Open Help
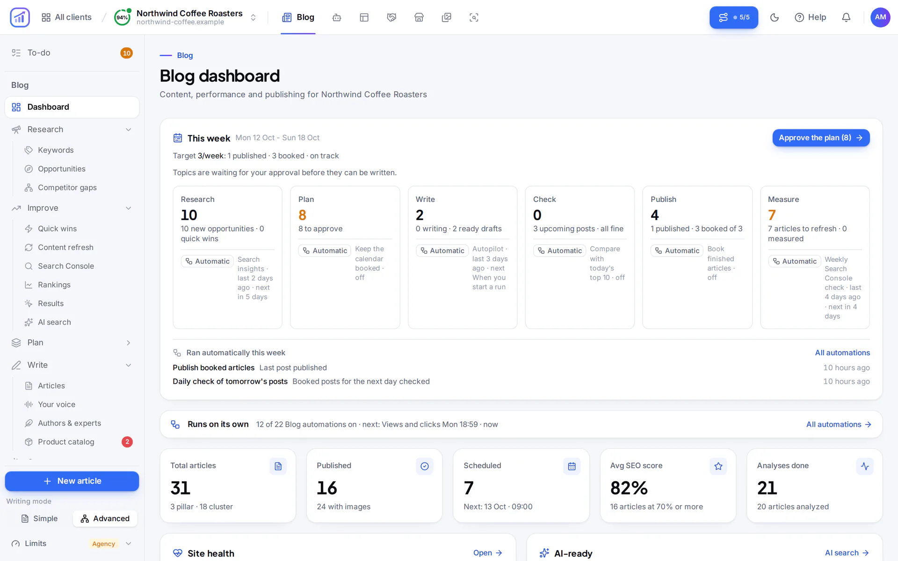Screen dimensions: 898x561 coord(811,17)
